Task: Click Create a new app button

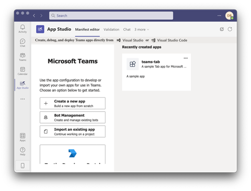Action: [73, 103]
